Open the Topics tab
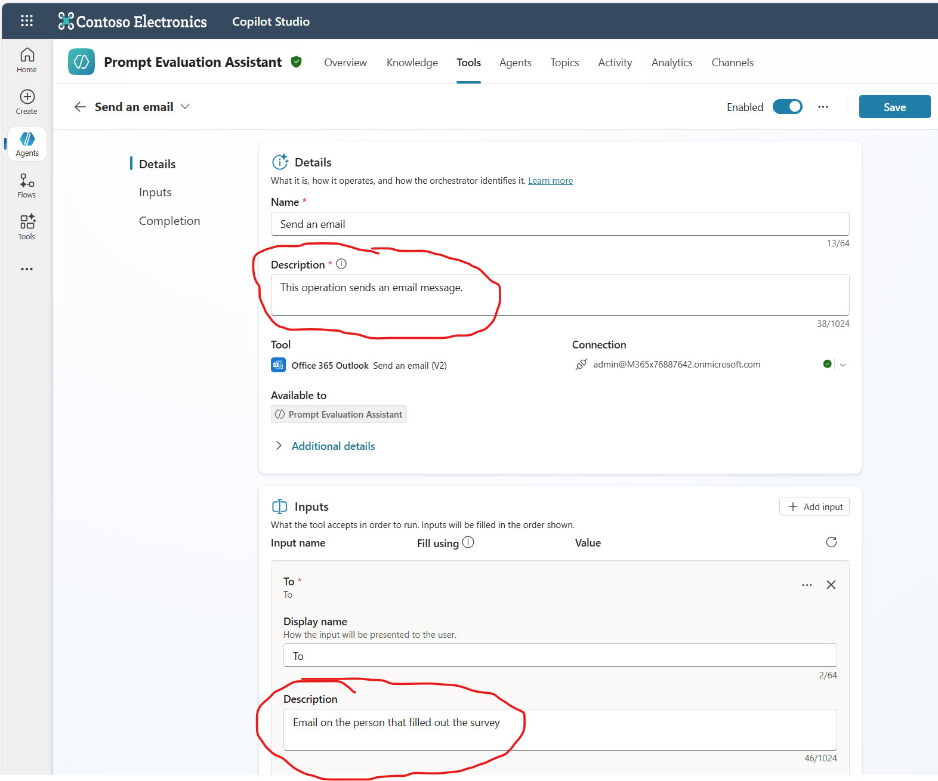This screenshot has height=781, width=938. (x=564, y=63)
